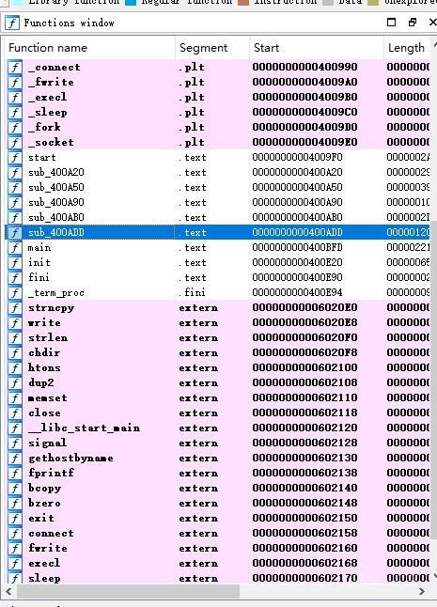Click start address 0000000000400BFD
Viewport: 437px width, 607px height.
pos(297,248)
